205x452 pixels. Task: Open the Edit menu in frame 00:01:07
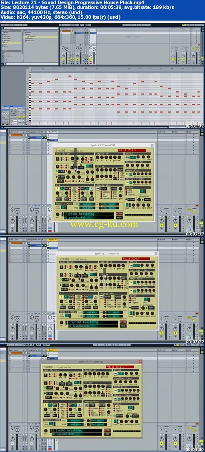(6, 22)
